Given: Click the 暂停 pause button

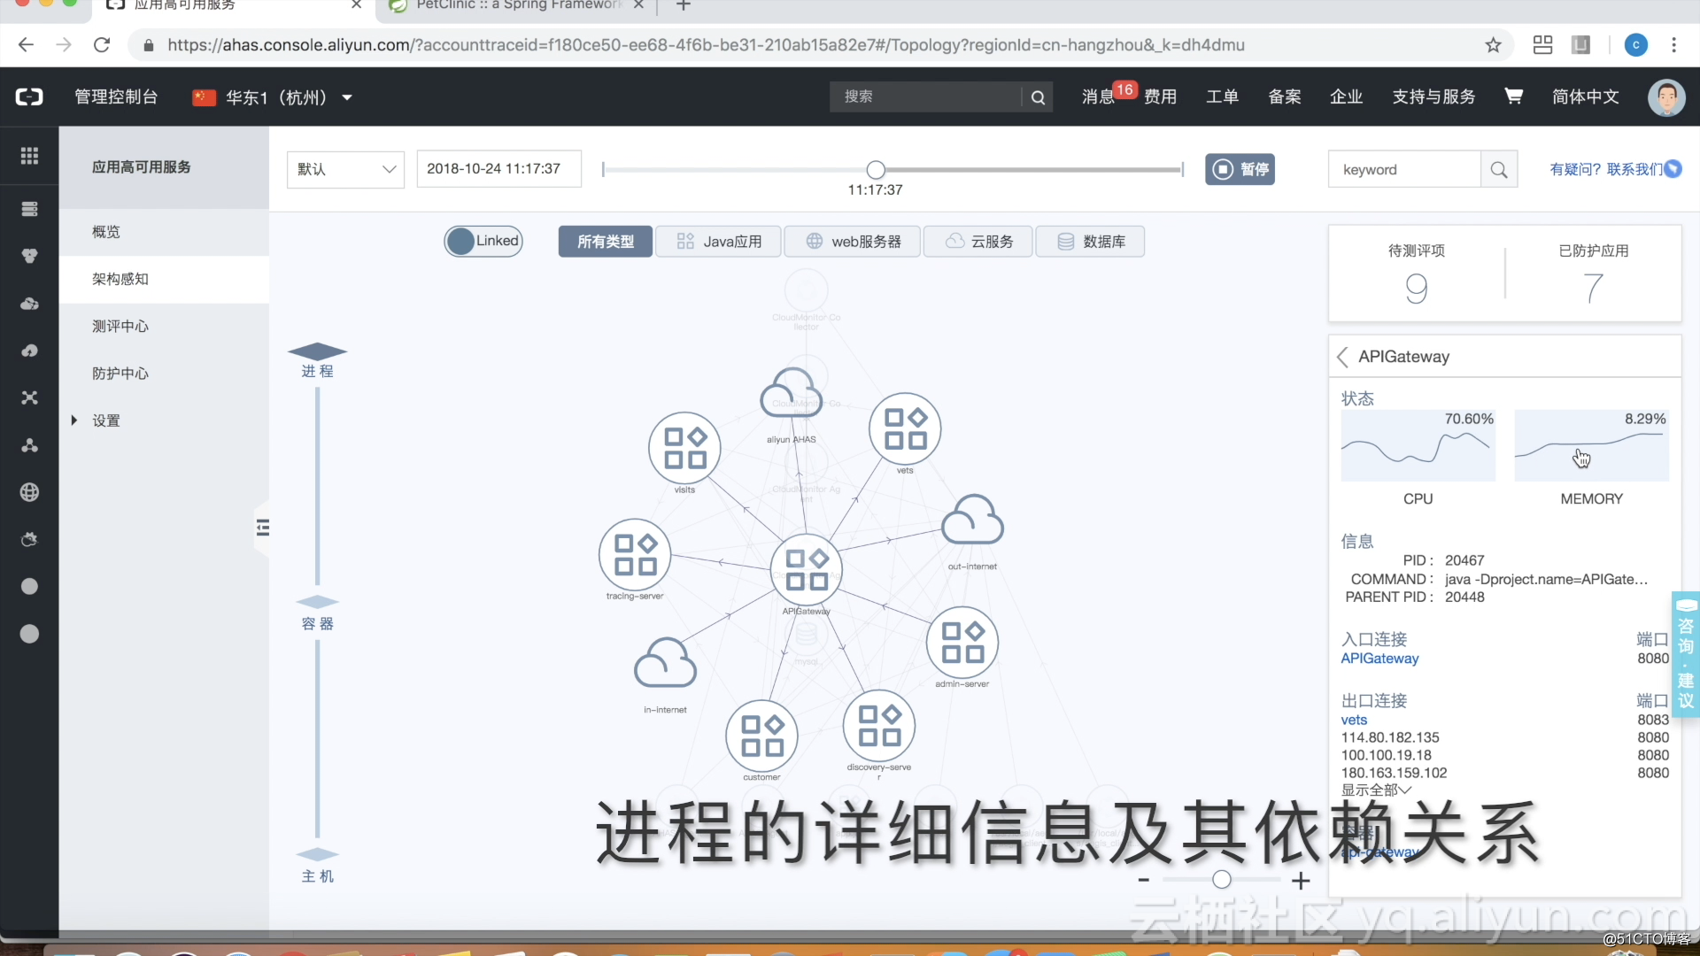Looking at the screenshot, I should 1240,169.
